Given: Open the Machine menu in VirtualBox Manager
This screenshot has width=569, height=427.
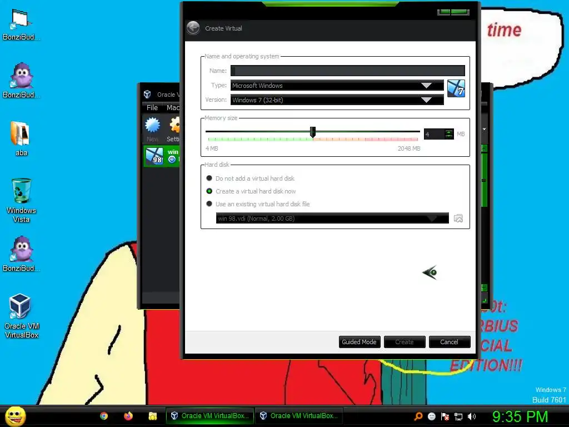Looking at the screenshot, I should coord(173,107).
